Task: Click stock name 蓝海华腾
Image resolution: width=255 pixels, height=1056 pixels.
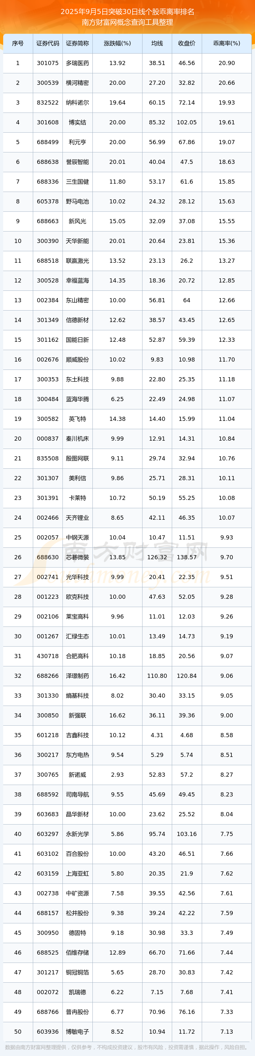Action: tap(77, 399)
